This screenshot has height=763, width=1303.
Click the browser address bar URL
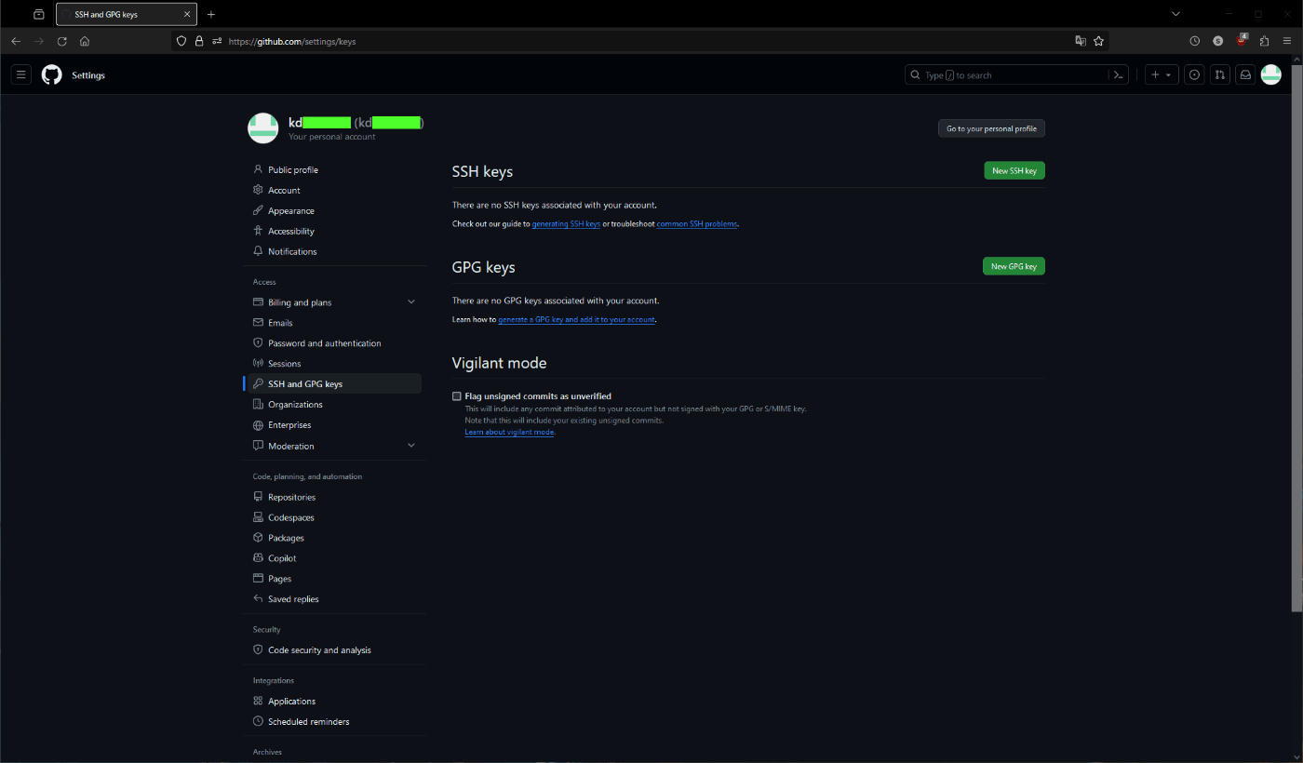point(292,42)
